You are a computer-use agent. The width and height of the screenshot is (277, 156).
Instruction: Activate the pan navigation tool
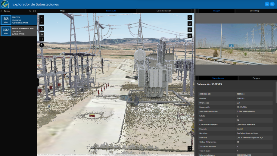coord(42,34)
